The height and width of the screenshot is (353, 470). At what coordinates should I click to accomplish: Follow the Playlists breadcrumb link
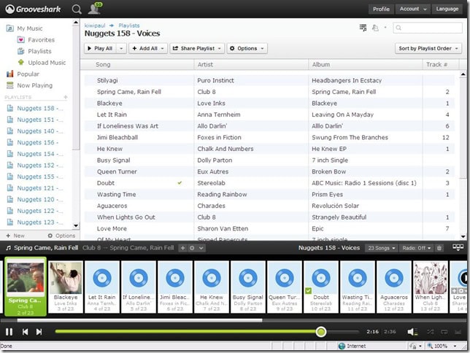click(129, 26)
